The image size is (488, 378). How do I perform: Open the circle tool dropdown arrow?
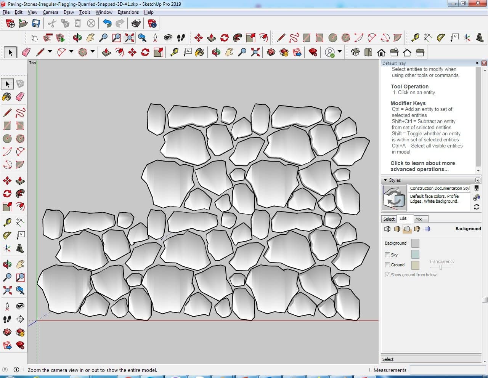coord(93,52)
